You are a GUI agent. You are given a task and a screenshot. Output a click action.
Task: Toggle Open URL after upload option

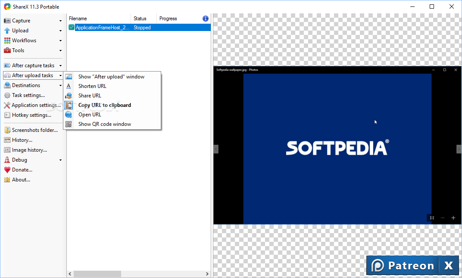tap(112, 115)
